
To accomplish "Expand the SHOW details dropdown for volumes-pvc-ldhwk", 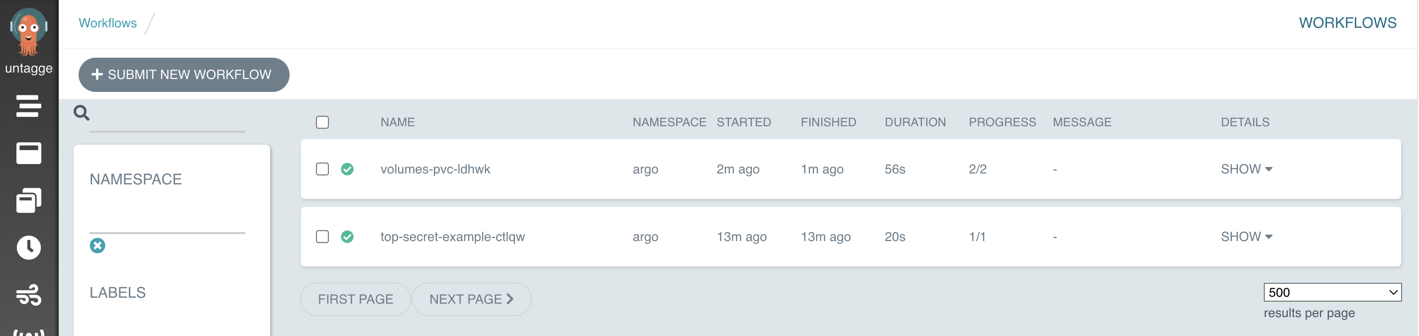I will pos(1246,169).
